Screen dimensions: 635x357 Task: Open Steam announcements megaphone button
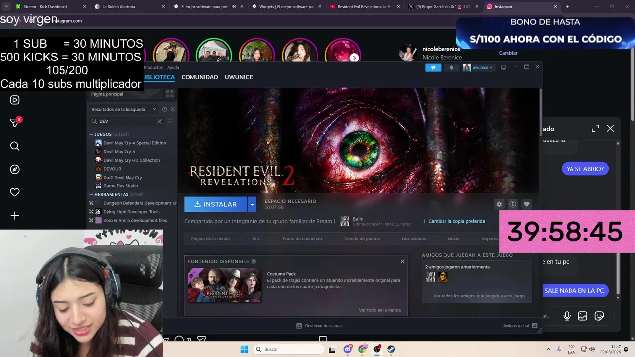(433, 68)
